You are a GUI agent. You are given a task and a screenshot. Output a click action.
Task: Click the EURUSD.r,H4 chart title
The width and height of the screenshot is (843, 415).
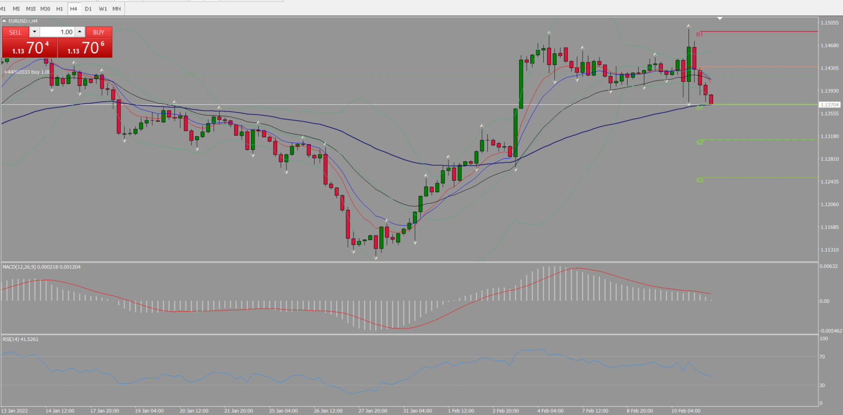point(23,21)
